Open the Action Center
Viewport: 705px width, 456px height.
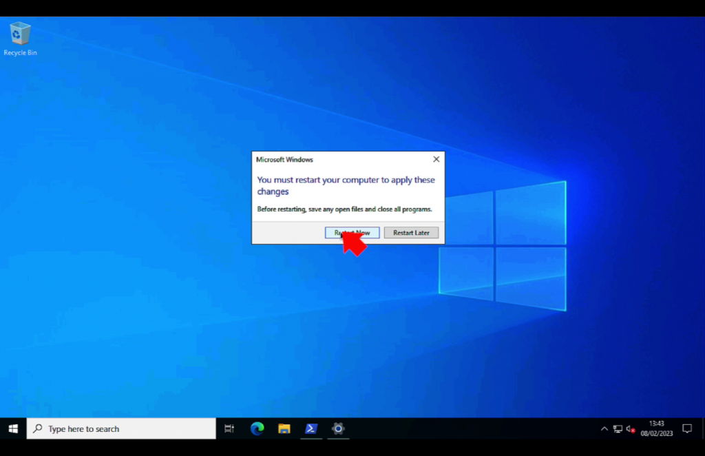coord(686,428)
